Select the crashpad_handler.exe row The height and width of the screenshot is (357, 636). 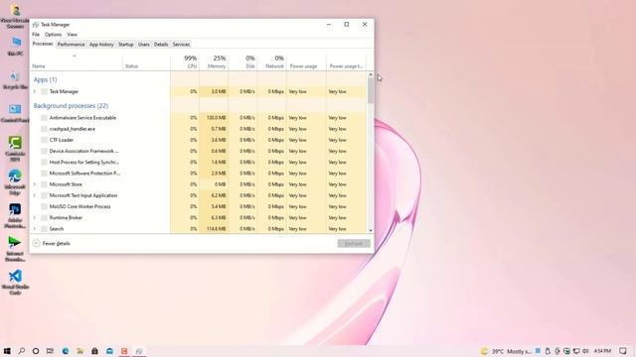pos(199,129)
